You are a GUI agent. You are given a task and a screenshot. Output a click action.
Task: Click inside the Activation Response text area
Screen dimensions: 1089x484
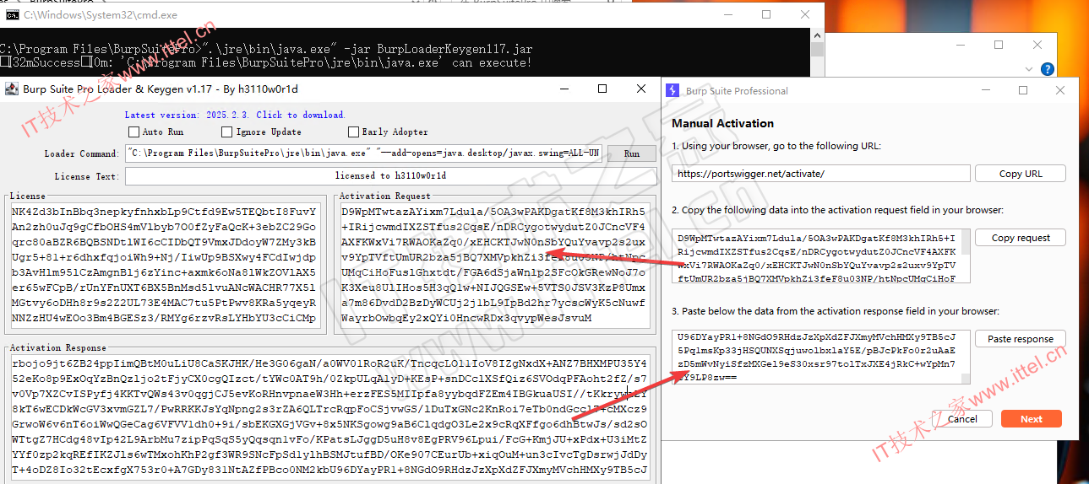329,418
